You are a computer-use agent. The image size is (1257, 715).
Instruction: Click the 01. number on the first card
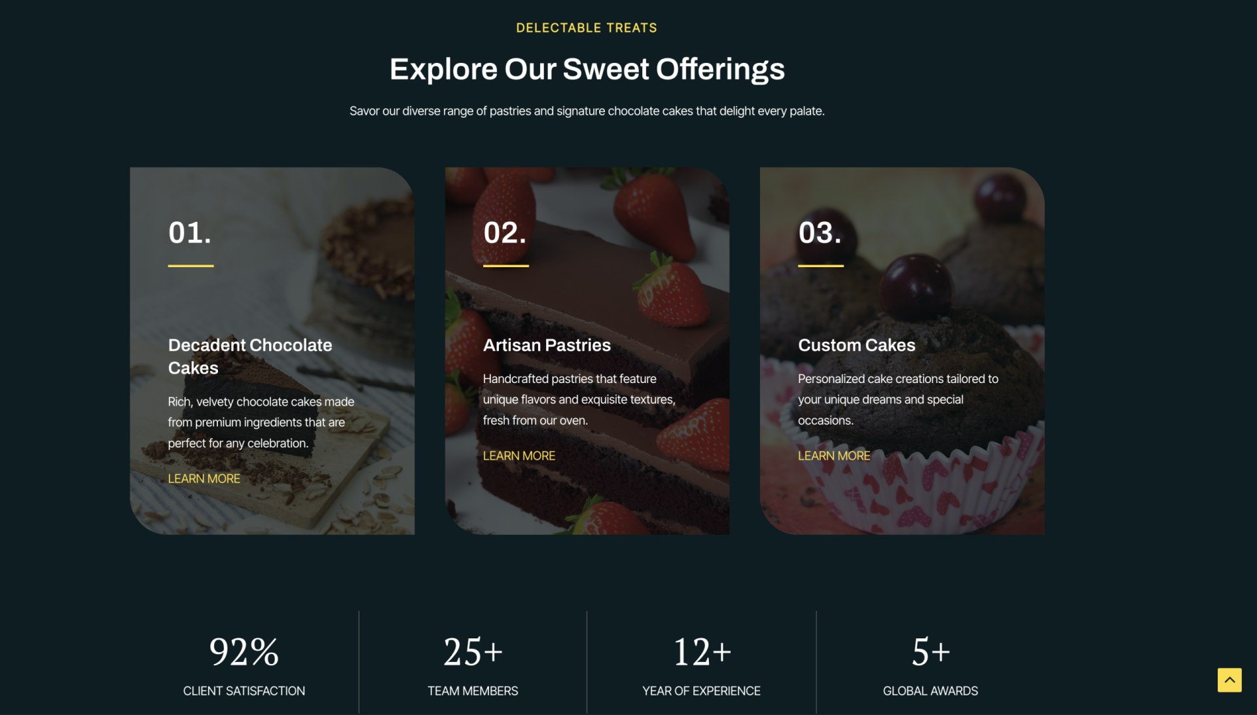tap(190, 232)
